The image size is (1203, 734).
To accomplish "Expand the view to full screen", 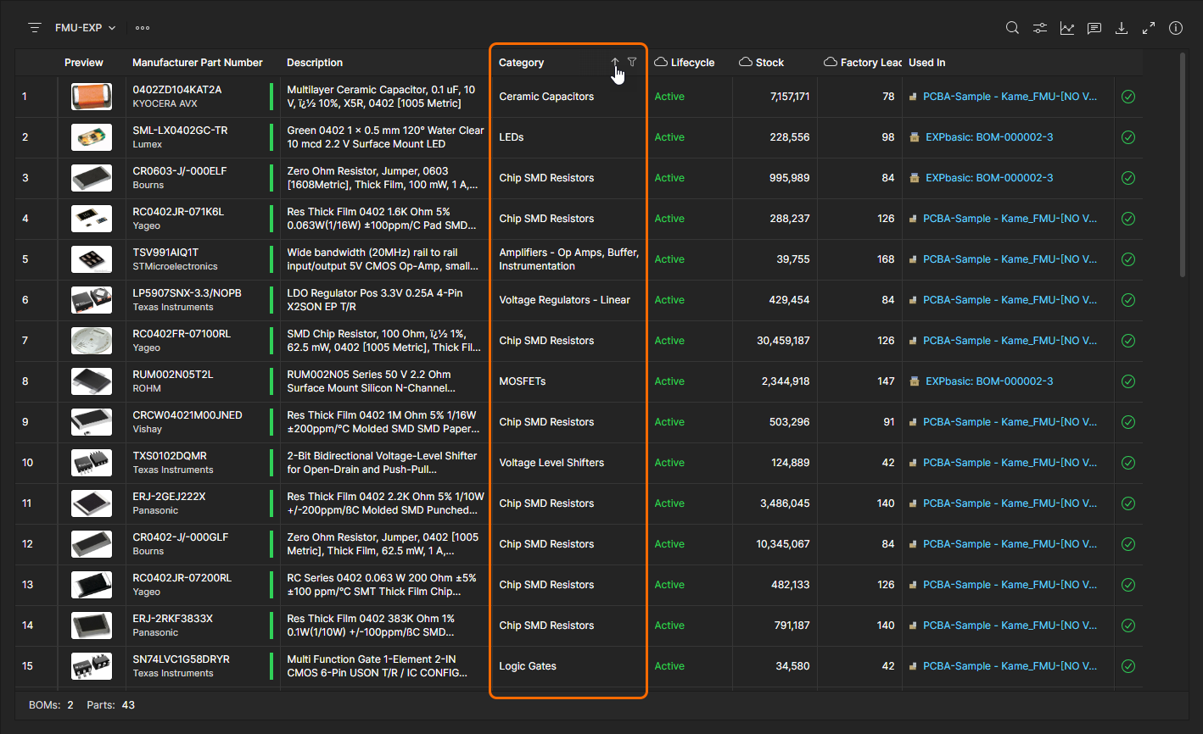I will pos(1149,28).
